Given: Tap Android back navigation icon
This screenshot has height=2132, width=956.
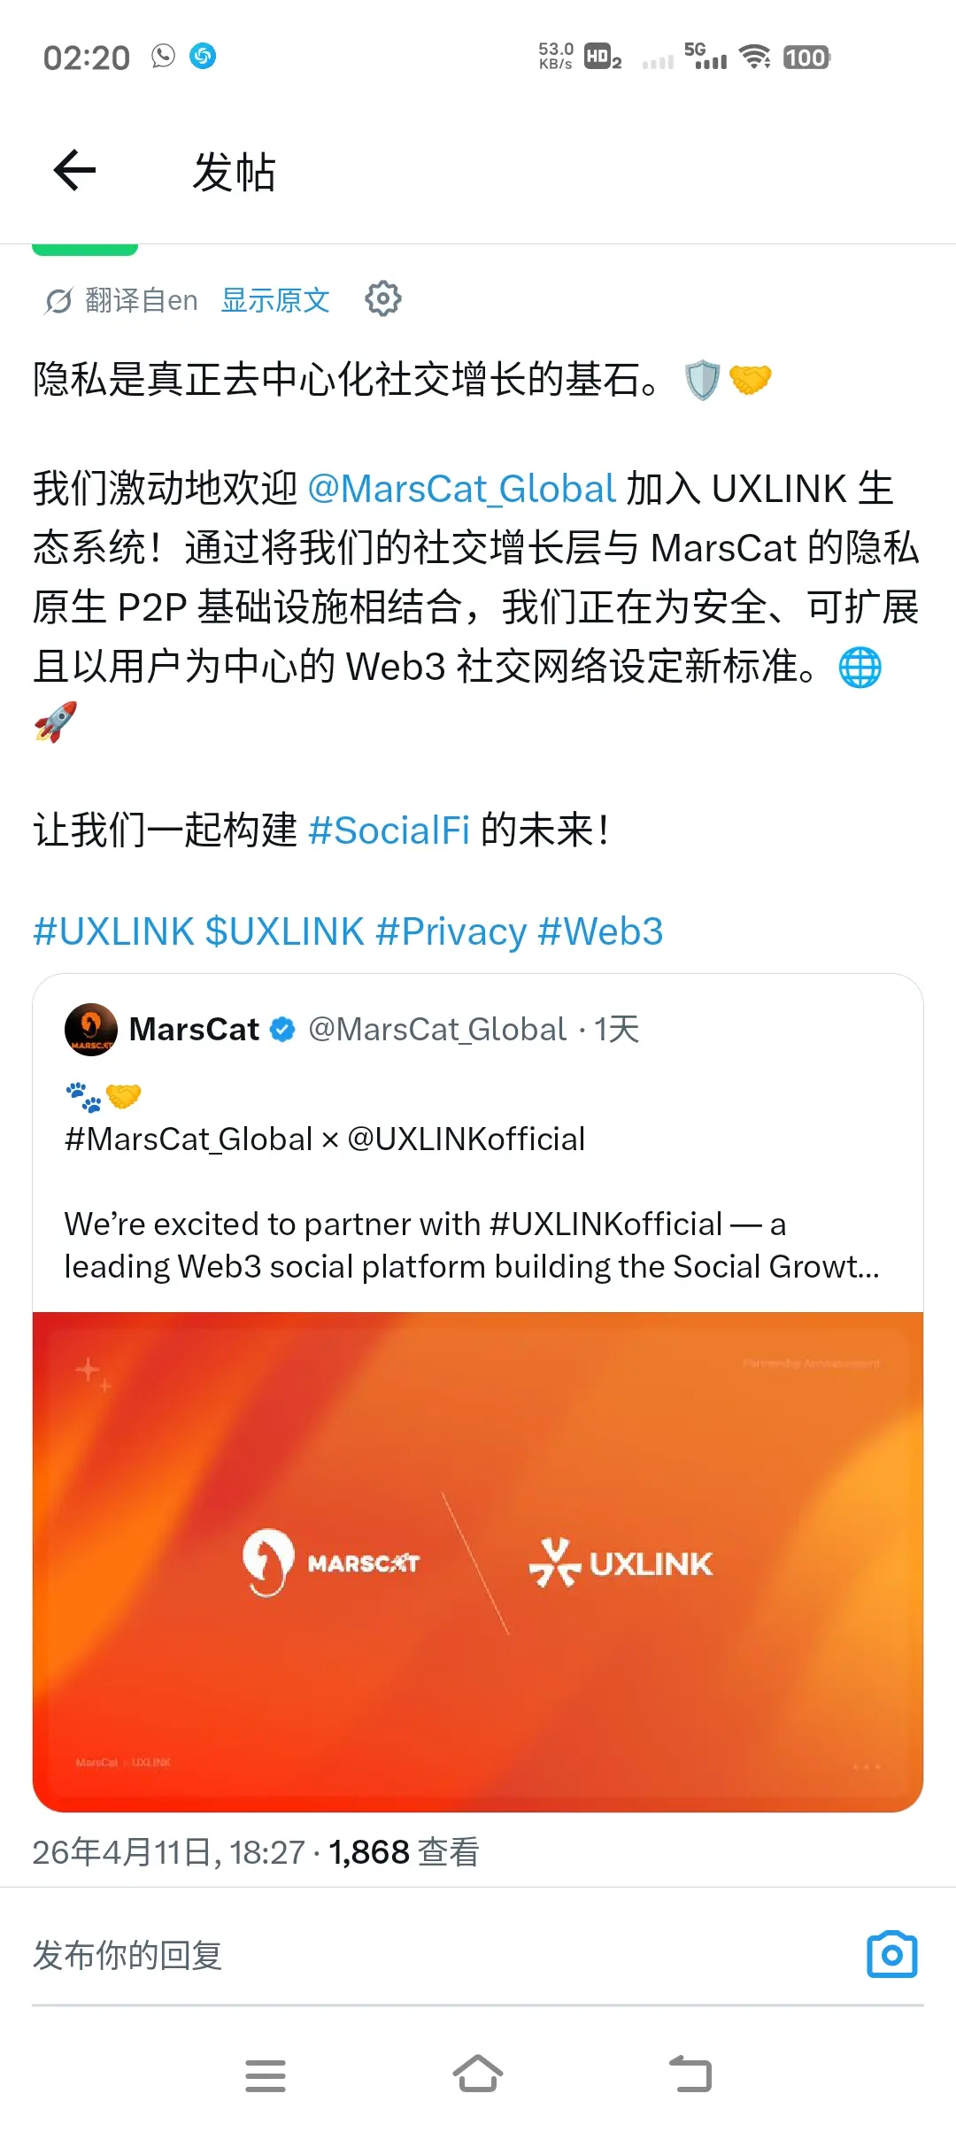Looking at the screenshot, I should click(690, 2074).
